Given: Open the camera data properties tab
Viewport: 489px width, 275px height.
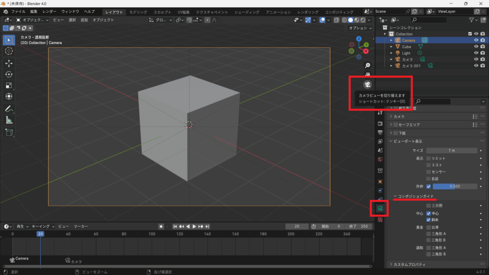Looking at the screenshot, I should click(x=380, y=209).
